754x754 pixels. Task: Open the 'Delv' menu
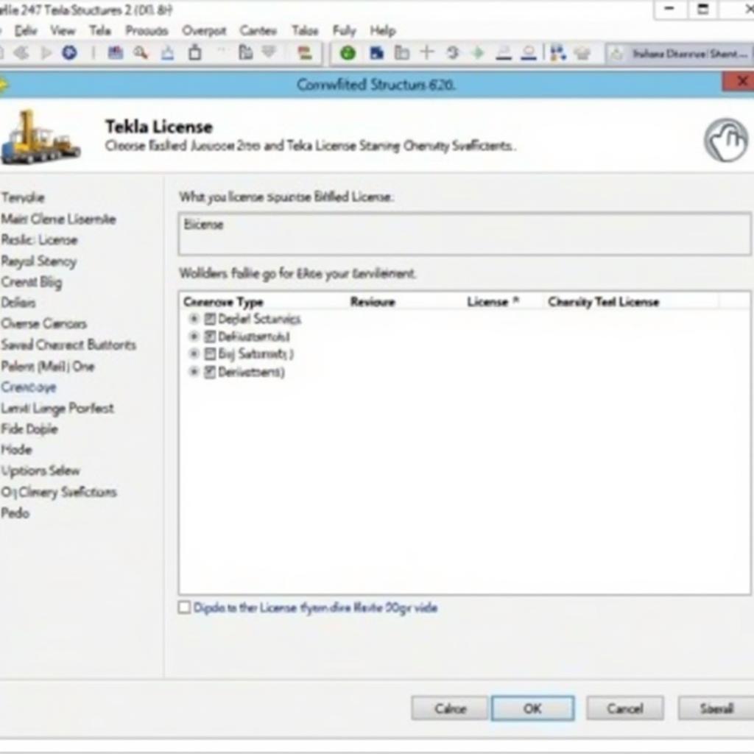pos(26,31)
